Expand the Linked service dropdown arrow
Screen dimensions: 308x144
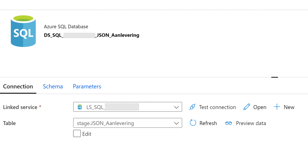click(176, 107)
